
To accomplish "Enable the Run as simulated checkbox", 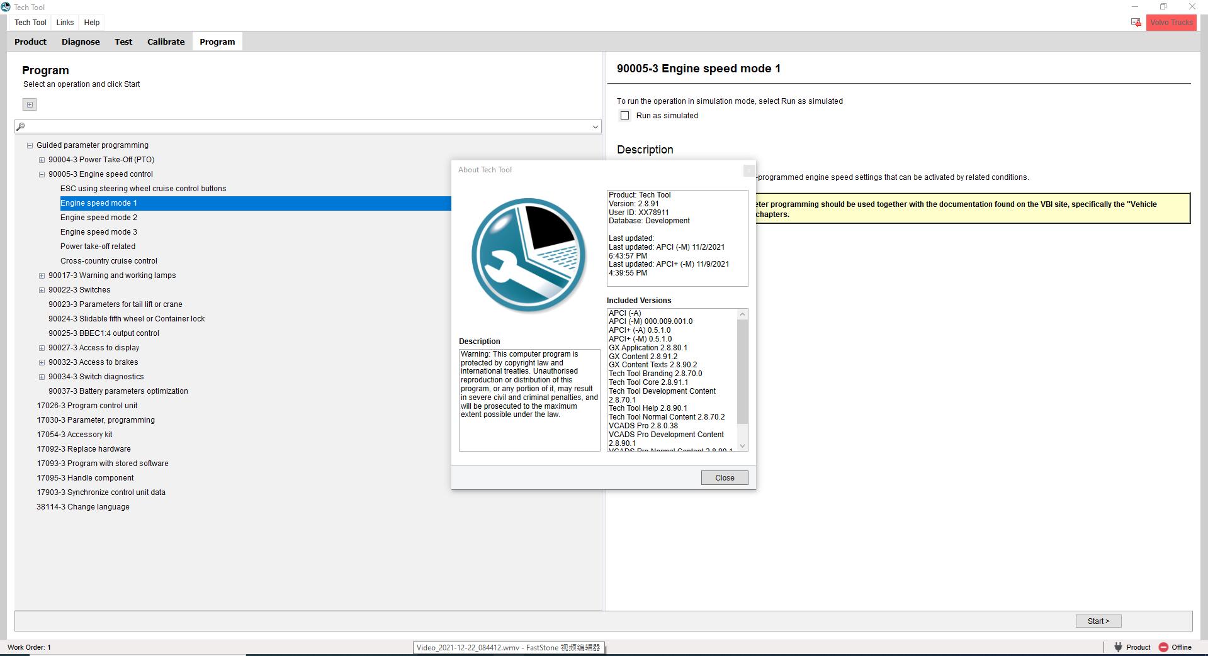I will click(x=624, y=116).
